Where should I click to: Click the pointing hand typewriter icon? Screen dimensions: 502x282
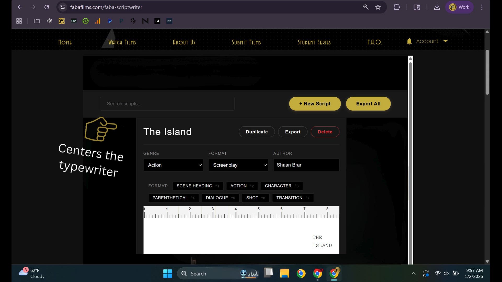101,129
